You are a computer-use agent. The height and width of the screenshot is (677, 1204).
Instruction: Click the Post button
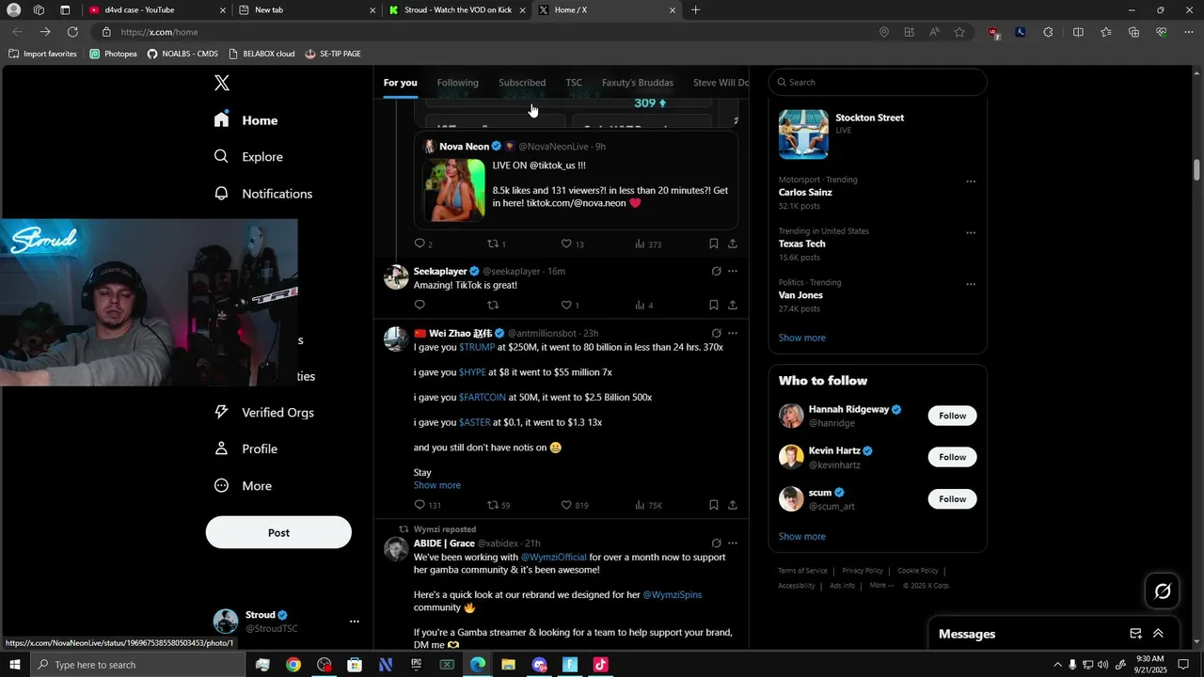(x=278, y=532)
